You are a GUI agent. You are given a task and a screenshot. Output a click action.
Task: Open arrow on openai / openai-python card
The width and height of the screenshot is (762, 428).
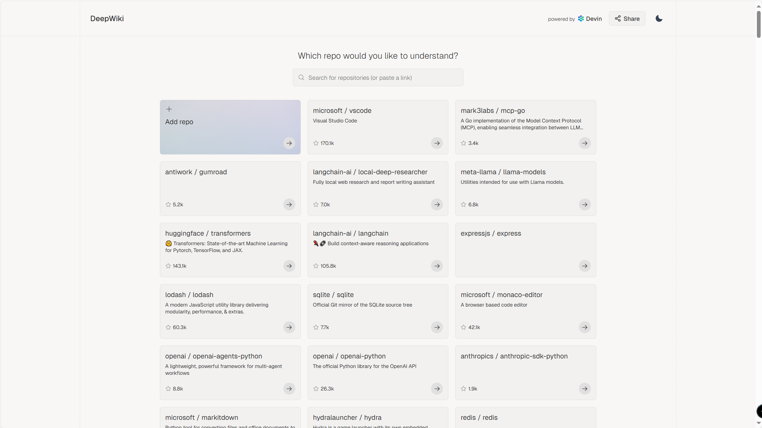click(x=437, y=388)
